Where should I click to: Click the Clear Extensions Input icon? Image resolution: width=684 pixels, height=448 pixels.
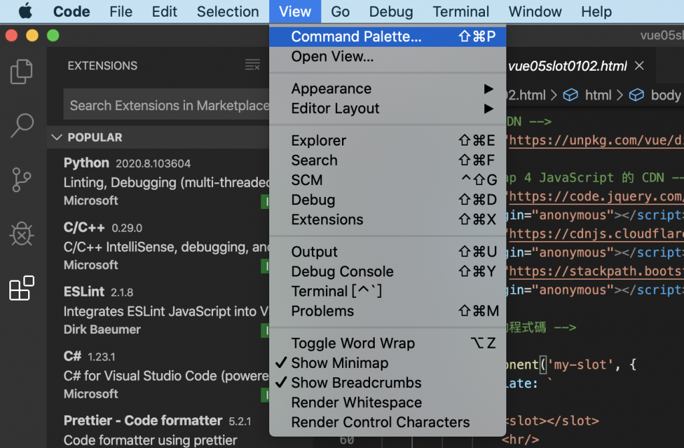coord(252,65)
